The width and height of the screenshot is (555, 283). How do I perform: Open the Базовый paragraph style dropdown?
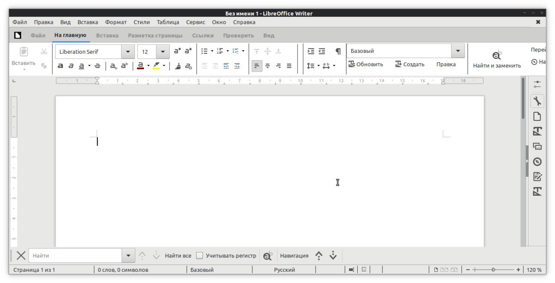(458, 51)
